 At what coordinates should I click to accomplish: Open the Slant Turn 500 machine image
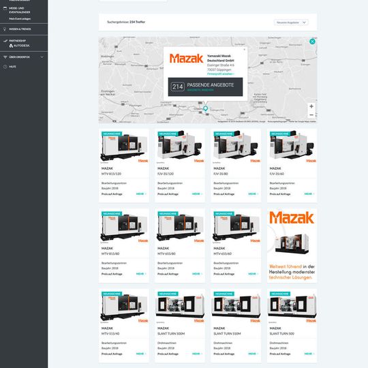pyautogui.click(x=292, y=307)
